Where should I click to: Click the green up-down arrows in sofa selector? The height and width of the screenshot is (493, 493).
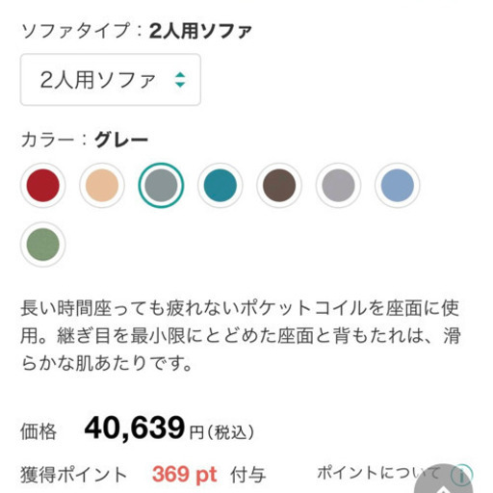pos(180,80)
